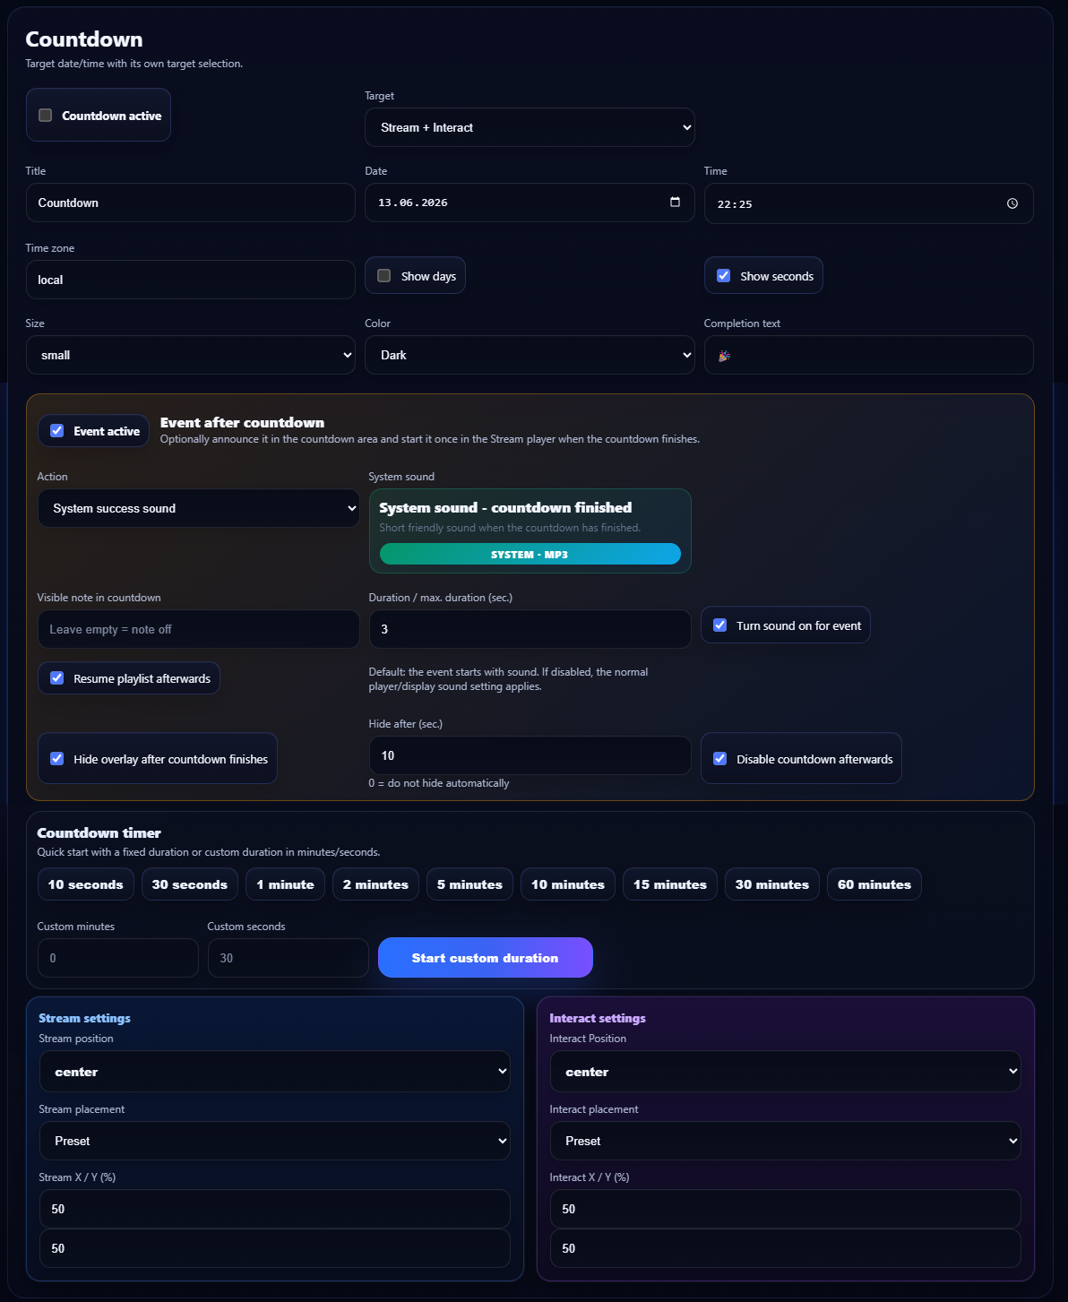Click Start custom duration button
Image resolution: width=1068 pixels, height=1302 pixels.
(x=486, y=958)
